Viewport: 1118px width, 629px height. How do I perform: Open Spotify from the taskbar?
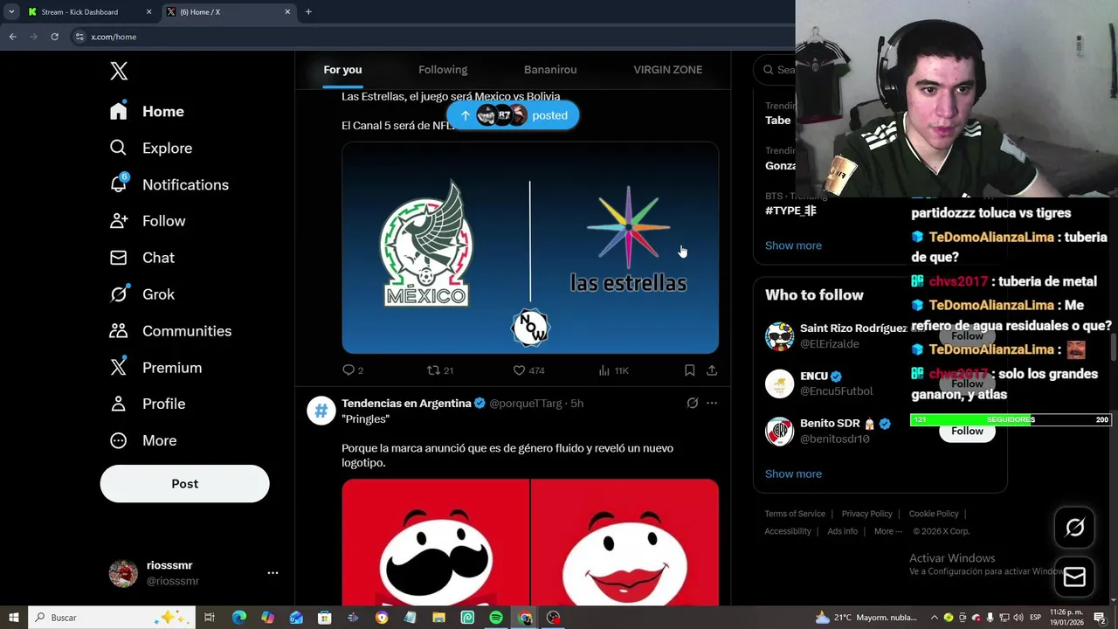[496, 618]
